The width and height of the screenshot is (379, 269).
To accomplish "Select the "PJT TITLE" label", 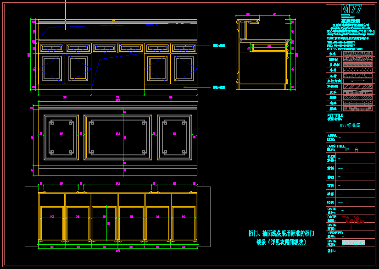I will point(335,115).
